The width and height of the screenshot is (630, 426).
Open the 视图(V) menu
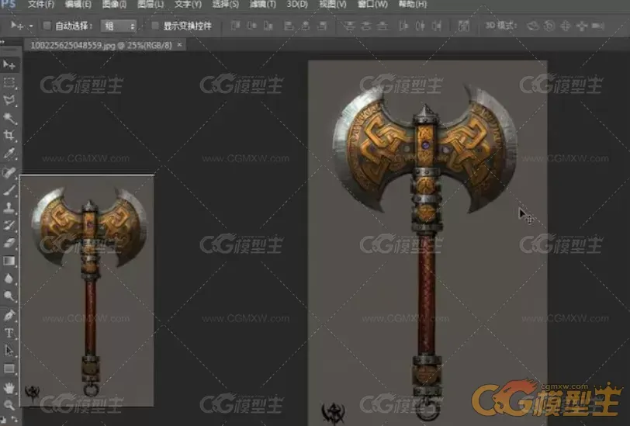pos(333,5)
